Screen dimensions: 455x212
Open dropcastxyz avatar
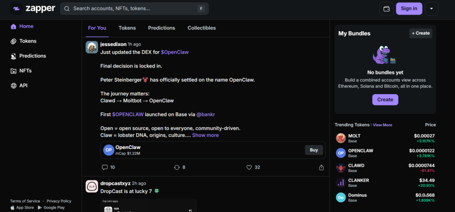click(x=92, y=186)
